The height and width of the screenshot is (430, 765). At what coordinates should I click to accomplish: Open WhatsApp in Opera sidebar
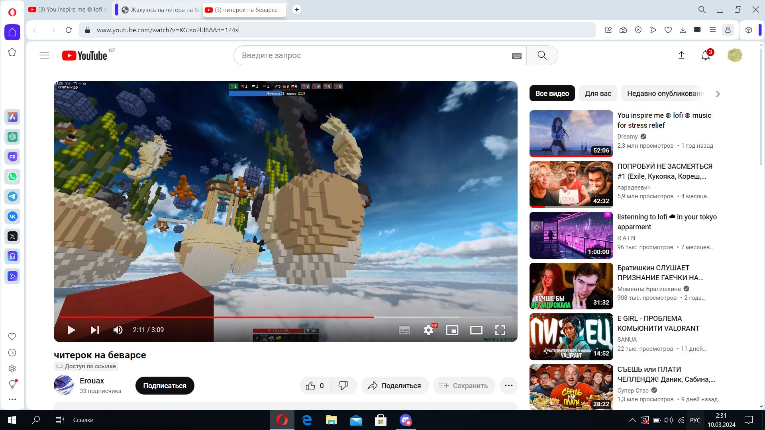(12, 176)
